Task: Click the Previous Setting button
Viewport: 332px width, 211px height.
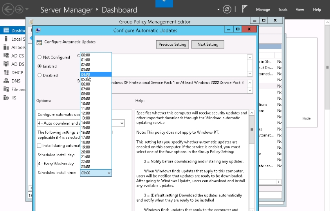Action: click(x=172, y=45)
